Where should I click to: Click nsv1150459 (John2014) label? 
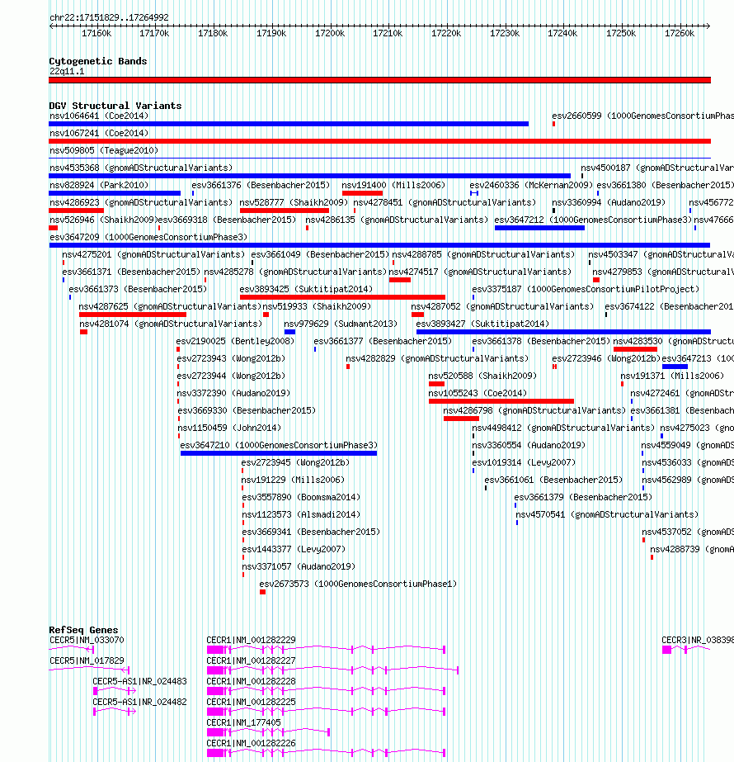(x=229, y=428)
